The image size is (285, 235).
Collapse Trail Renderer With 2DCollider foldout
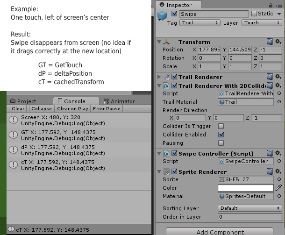159,85
